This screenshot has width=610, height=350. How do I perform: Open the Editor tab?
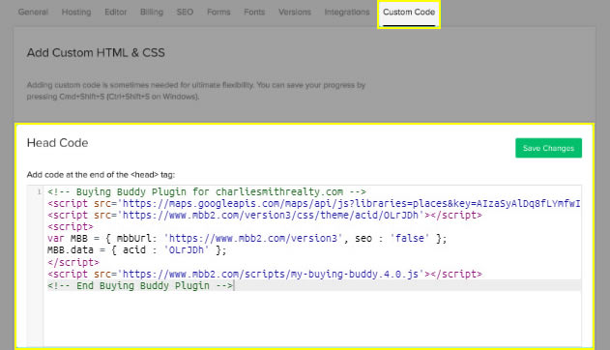click(116, 12)
